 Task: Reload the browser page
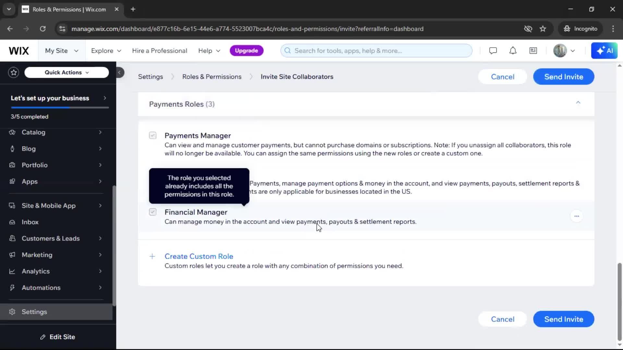[x=43, y=29]
